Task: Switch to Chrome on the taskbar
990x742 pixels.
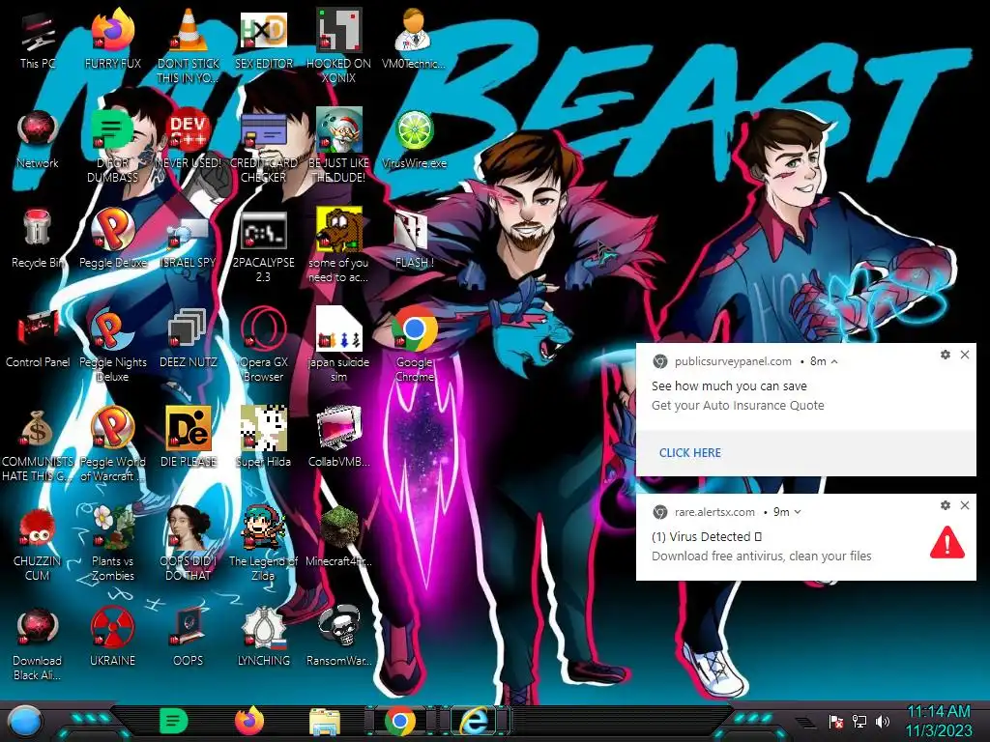Action: [x=401, y=721]
